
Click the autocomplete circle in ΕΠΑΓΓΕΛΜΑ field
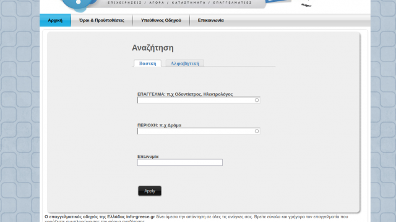pyautogui.click(x=257, y=100)
